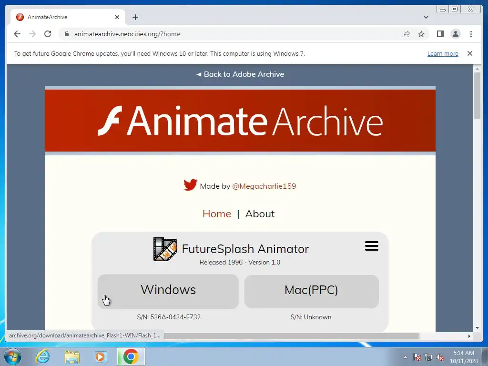Open a new tab with plus button

135,17
